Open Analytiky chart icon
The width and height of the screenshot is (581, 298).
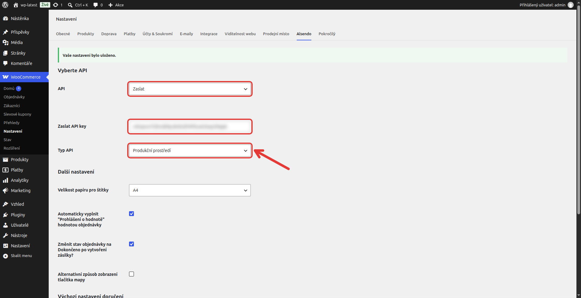click(5, 180)
